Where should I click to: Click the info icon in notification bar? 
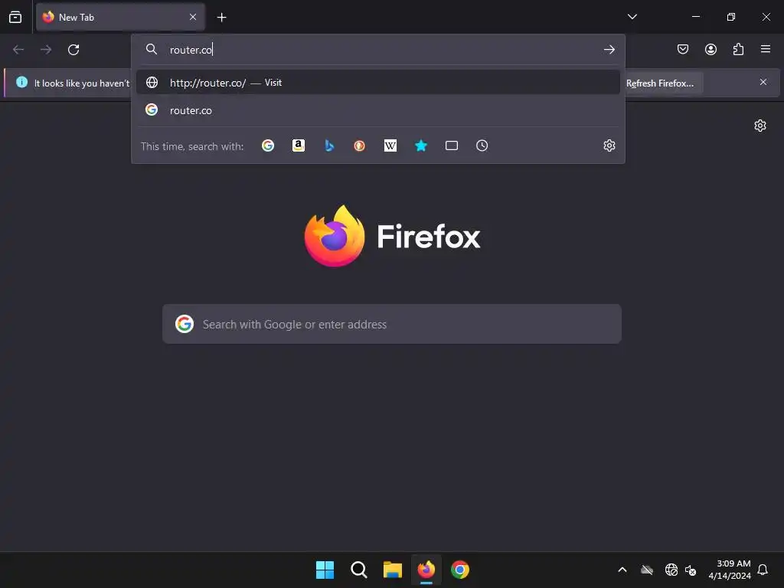(21, 82)
